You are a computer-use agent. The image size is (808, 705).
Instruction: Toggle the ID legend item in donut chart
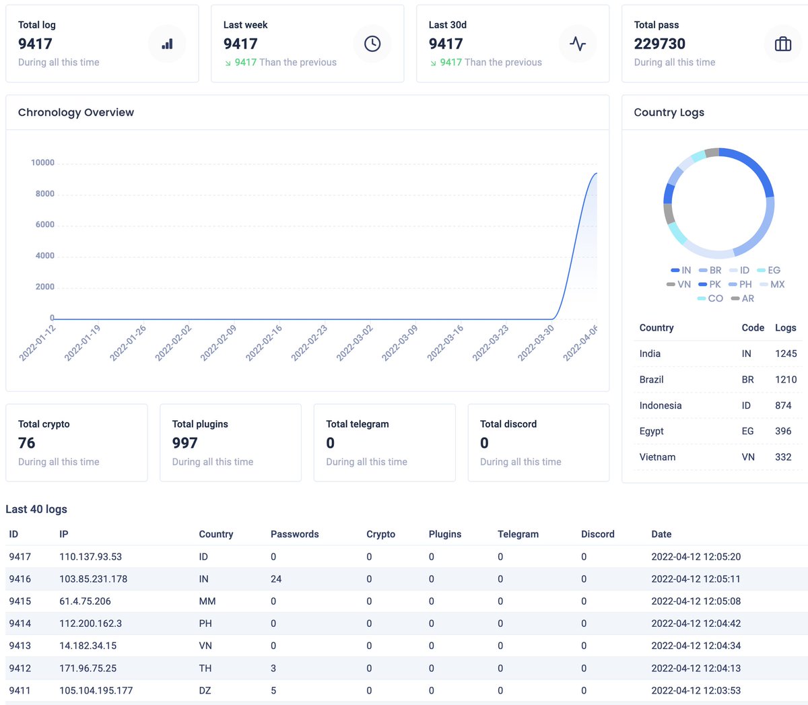739,270
